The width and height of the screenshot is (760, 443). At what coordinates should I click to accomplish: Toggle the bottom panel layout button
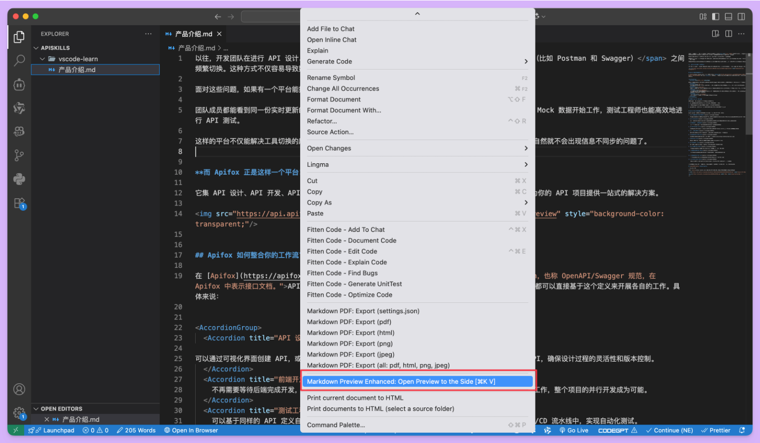[729, 16]
